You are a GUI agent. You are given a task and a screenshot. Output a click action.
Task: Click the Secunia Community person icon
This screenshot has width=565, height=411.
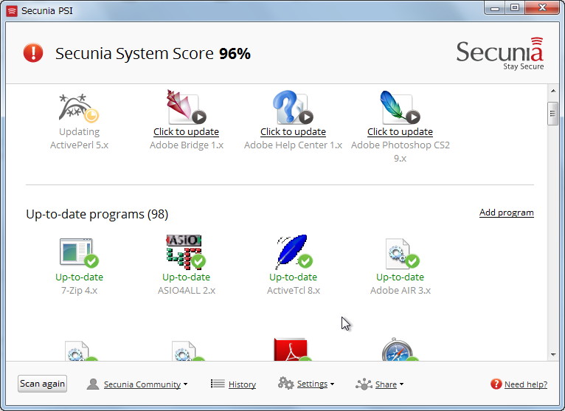click(93, 384)
